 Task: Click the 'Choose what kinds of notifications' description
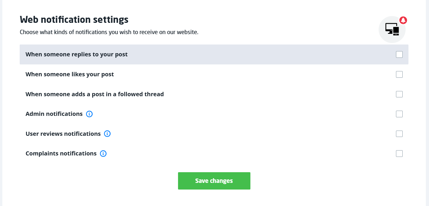click(109, 32)
